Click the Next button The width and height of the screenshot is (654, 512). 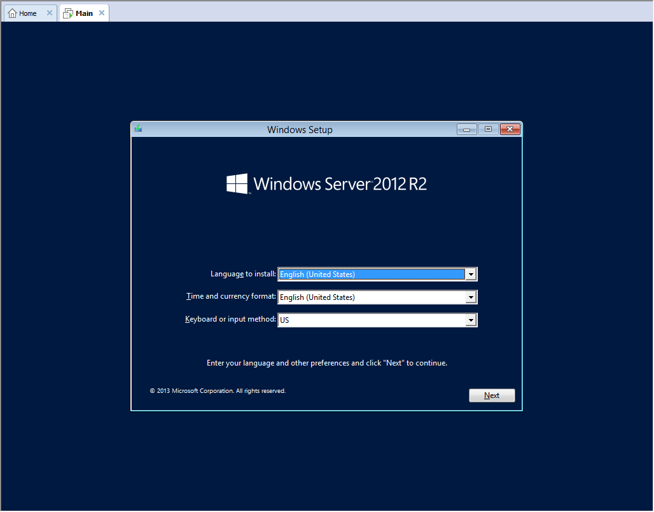492,395
